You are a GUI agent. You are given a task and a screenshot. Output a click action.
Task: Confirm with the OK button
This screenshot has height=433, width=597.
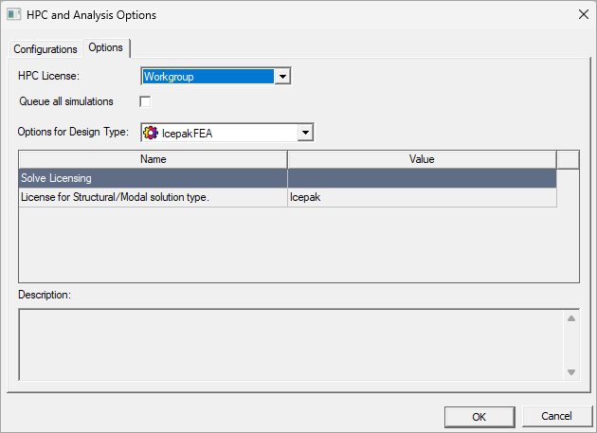tap(479, 417)
